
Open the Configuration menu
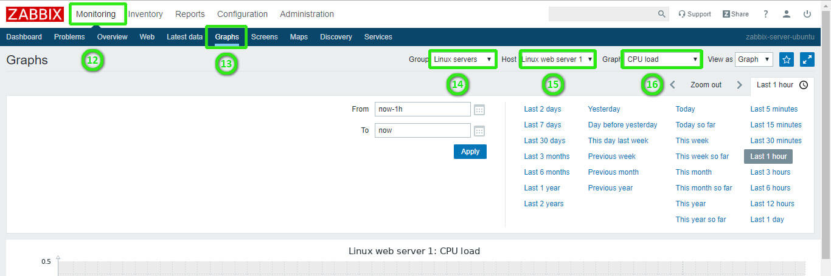pyautogui.click(x=242, y=14)
